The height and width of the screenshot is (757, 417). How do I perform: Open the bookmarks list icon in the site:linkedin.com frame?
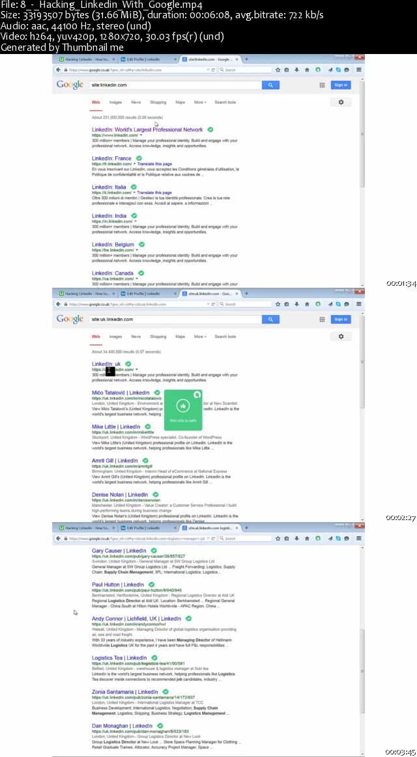(x=287, y=70)
